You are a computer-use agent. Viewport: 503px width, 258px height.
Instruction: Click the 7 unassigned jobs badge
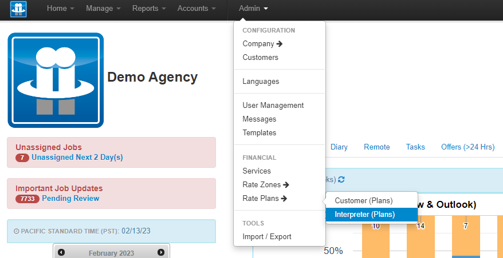coord(22,158)
